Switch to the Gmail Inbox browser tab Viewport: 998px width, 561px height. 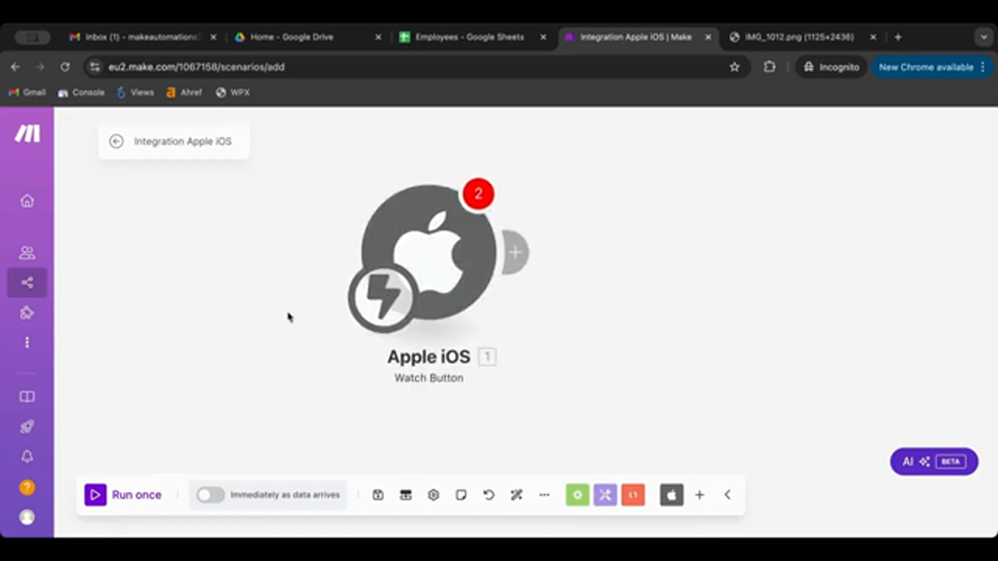(x=143, y=37)
